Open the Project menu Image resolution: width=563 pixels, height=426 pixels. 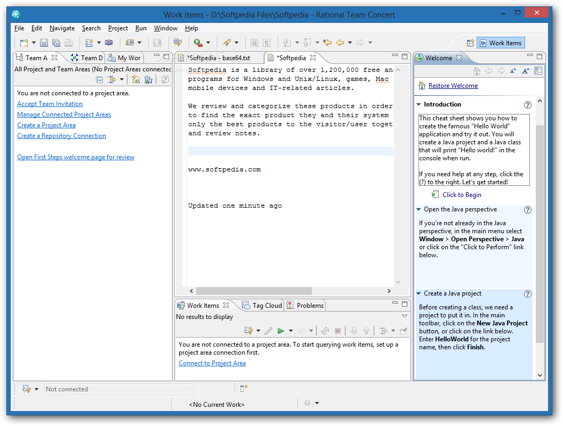(118, 28)
